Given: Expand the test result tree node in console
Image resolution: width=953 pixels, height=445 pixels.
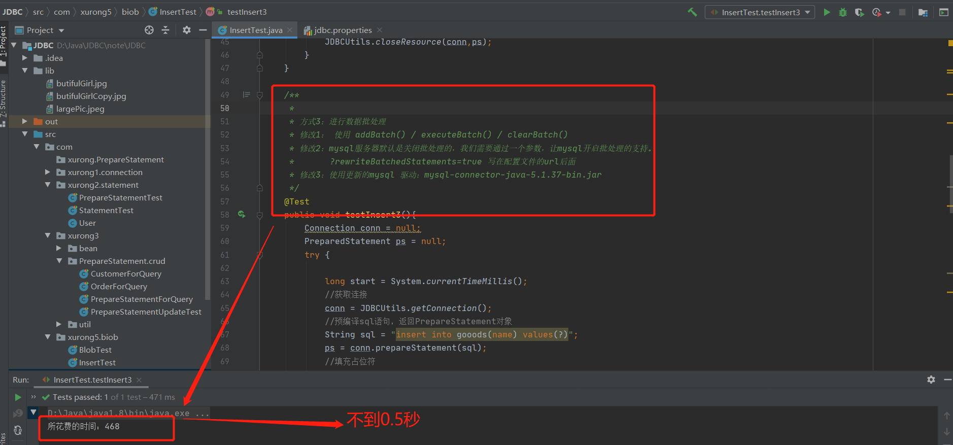Looking at the screenshot, I should coord(33,412).
